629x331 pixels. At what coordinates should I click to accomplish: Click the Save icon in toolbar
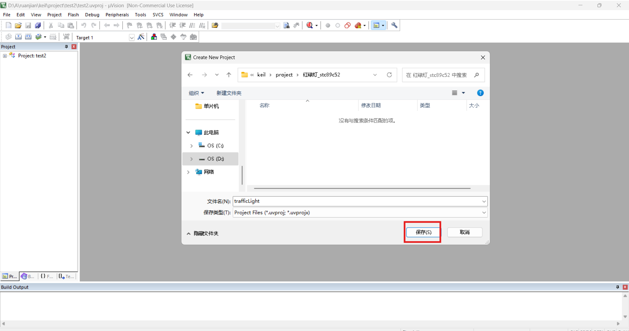pos(28,25)
